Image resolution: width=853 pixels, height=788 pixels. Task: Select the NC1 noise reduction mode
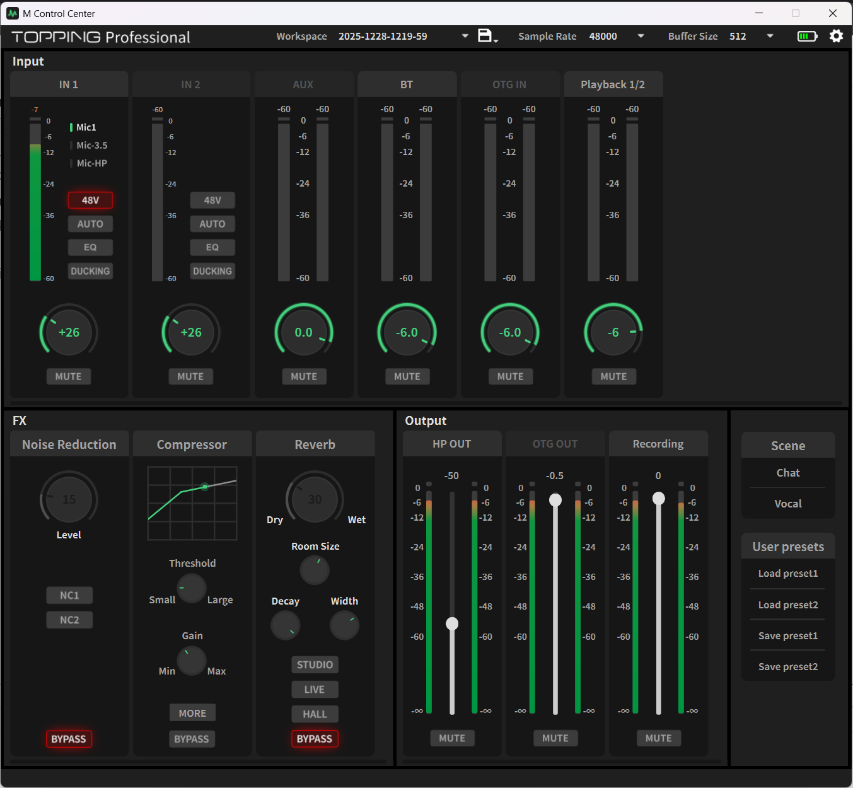tap(69, 595)
